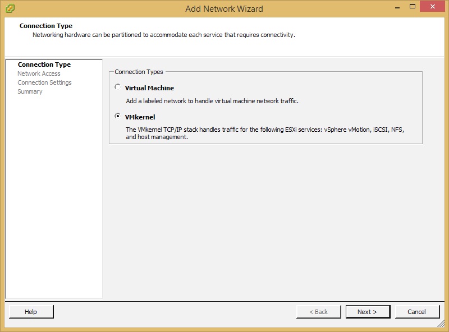Click the VMkernel TCP/IP stack description text
The width and height of the screenshot is (449, 332).
point(265,133)
